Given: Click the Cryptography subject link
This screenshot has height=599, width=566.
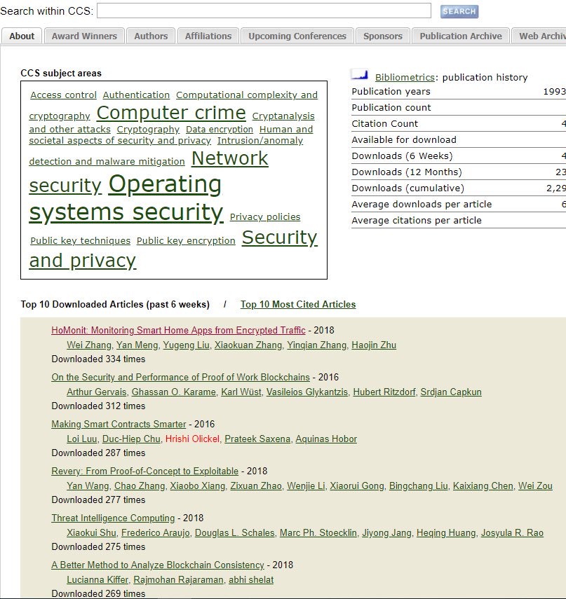Looking at the screenshot, I should pos(148,130).
